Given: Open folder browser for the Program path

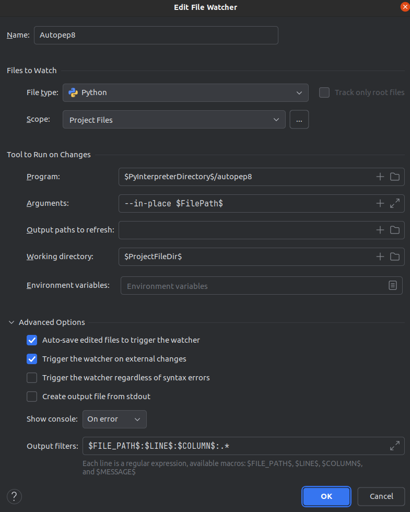Looking at the screenshot, I should [x=394, y=177].
